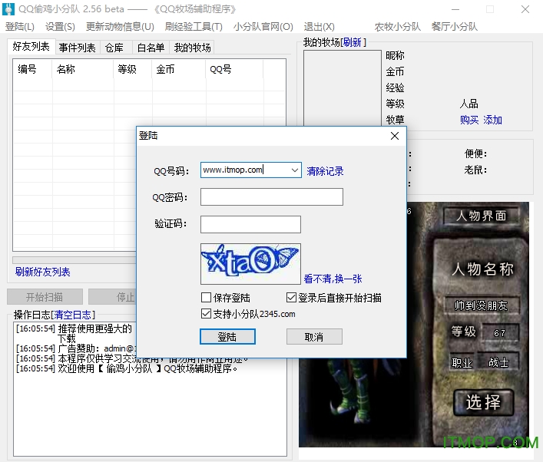
Task: Click the 战士 profession label in ad
Action: [498, 362]
